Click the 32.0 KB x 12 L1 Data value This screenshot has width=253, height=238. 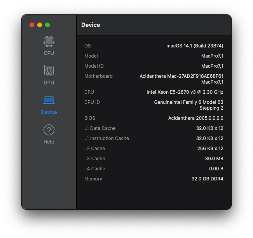point(209,128)
